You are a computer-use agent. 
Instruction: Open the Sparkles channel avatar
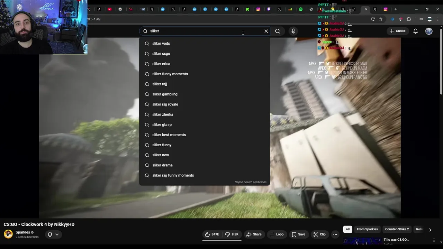point(8,234)
